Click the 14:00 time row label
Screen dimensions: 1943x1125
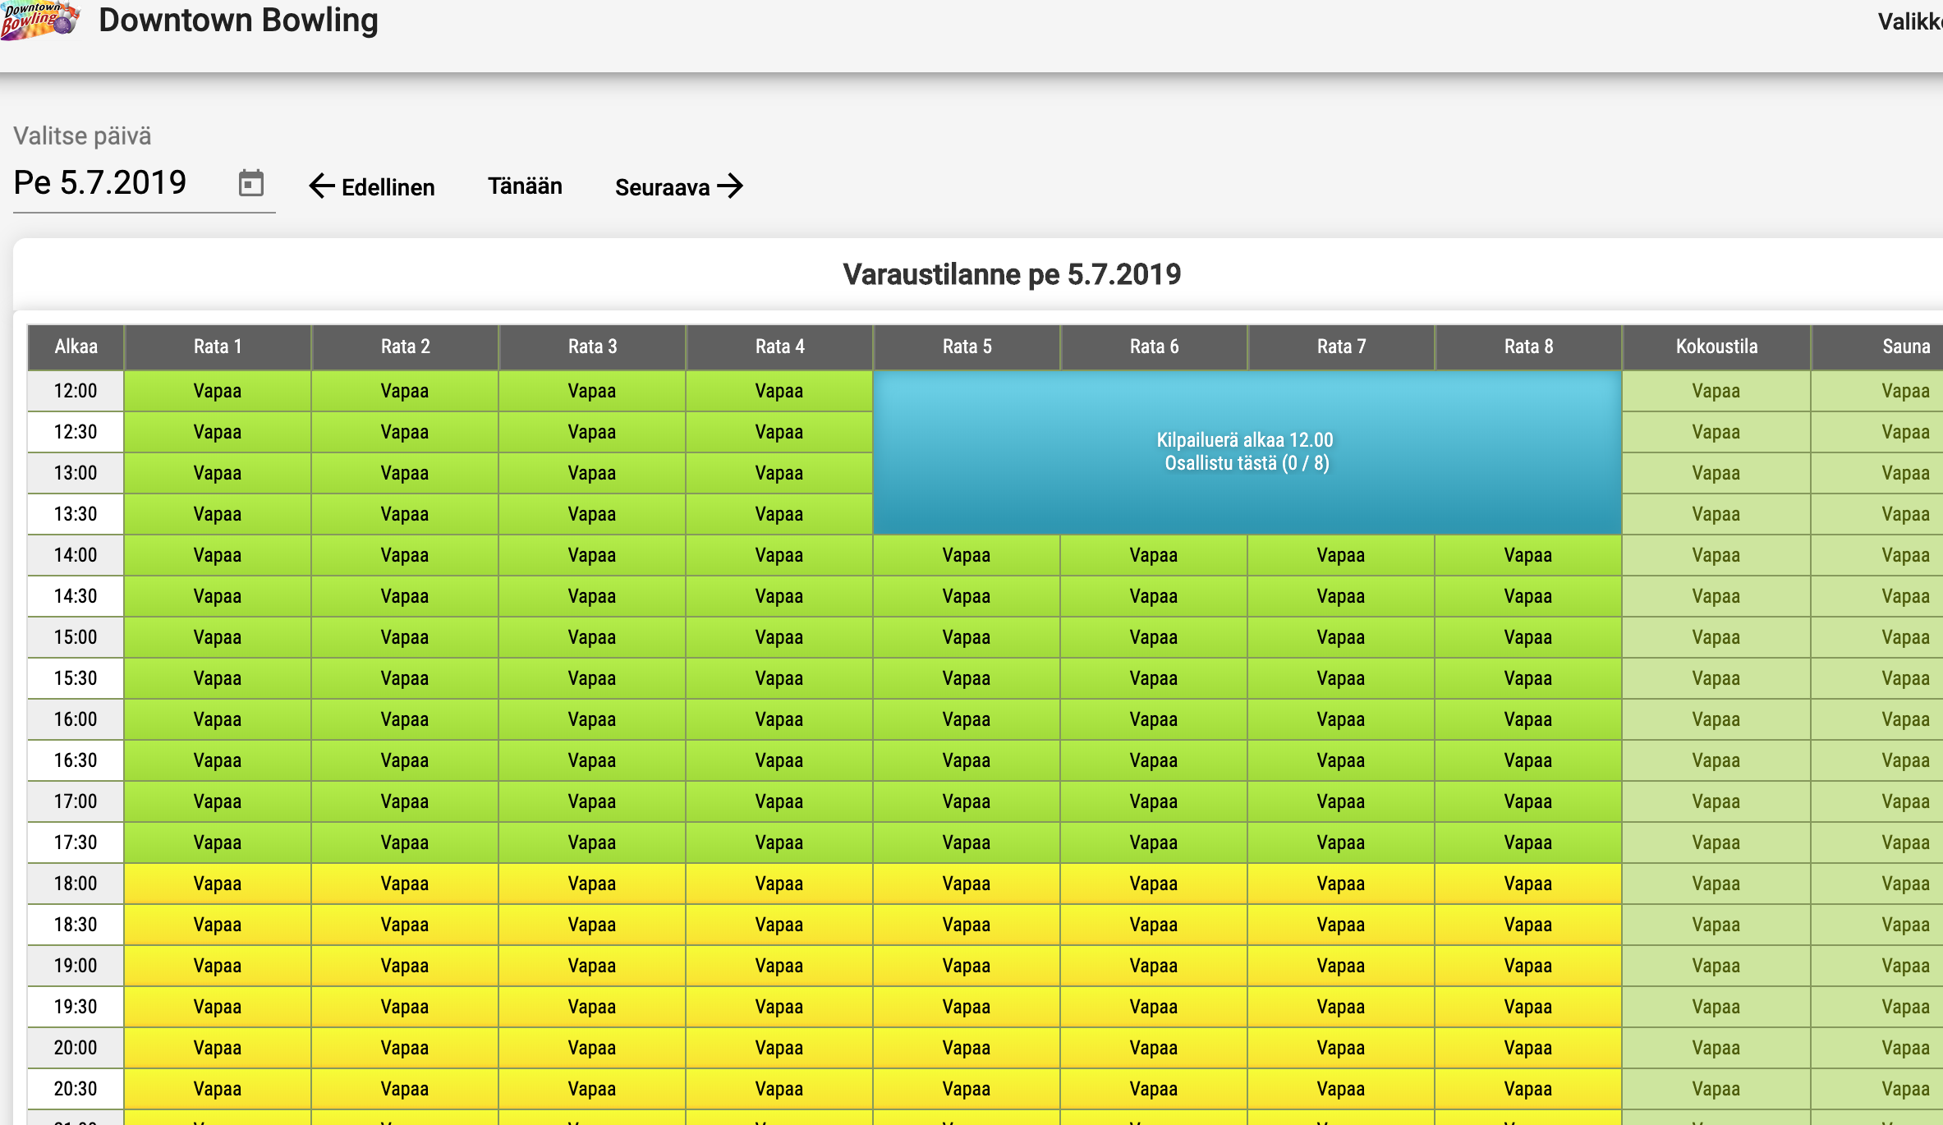click(x=76, y=555)
